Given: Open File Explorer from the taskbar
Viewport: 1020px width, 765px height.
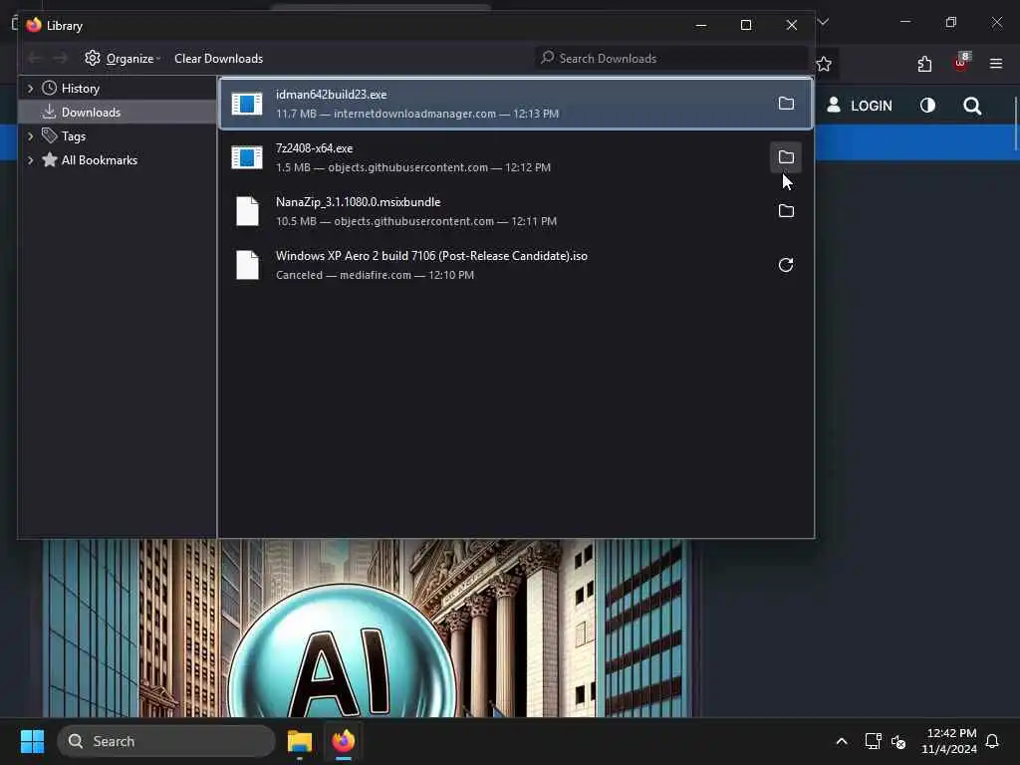Looking at the screenshot, I should coord(300,741).
